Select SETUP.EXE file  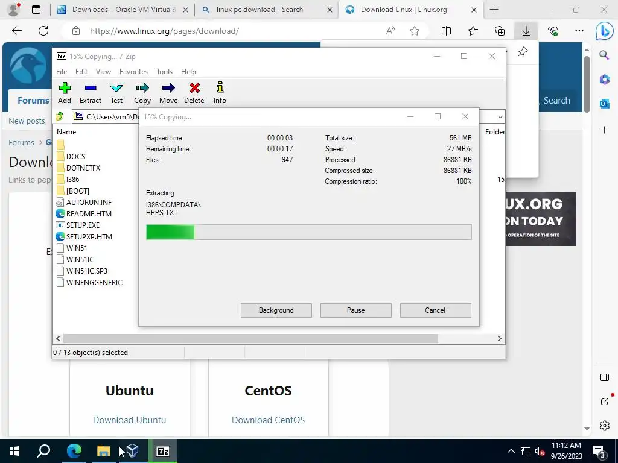[x=78, y=225]
